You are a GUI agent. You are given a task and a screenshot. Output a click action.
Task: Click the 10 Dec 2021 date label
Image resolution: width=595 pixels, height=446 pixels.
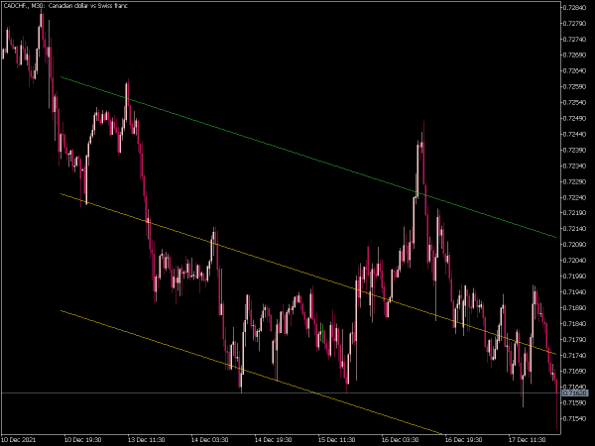pos(20,437)
